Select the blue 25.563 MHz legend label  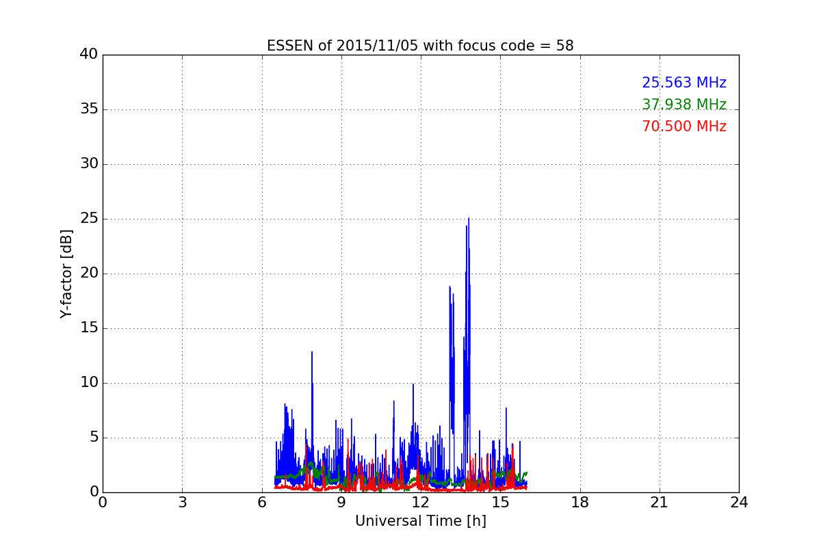tap(684, 83)
